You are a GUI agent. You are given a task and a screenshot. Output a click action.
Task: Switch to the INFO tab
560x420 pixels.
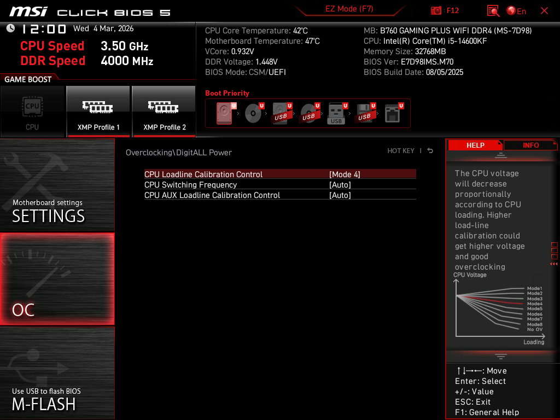coord(530,145)
